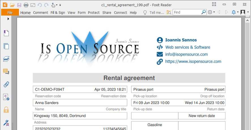Screen dimensions: 251x130
Task: Switch to the Protect tab
Action: (94, 12)
